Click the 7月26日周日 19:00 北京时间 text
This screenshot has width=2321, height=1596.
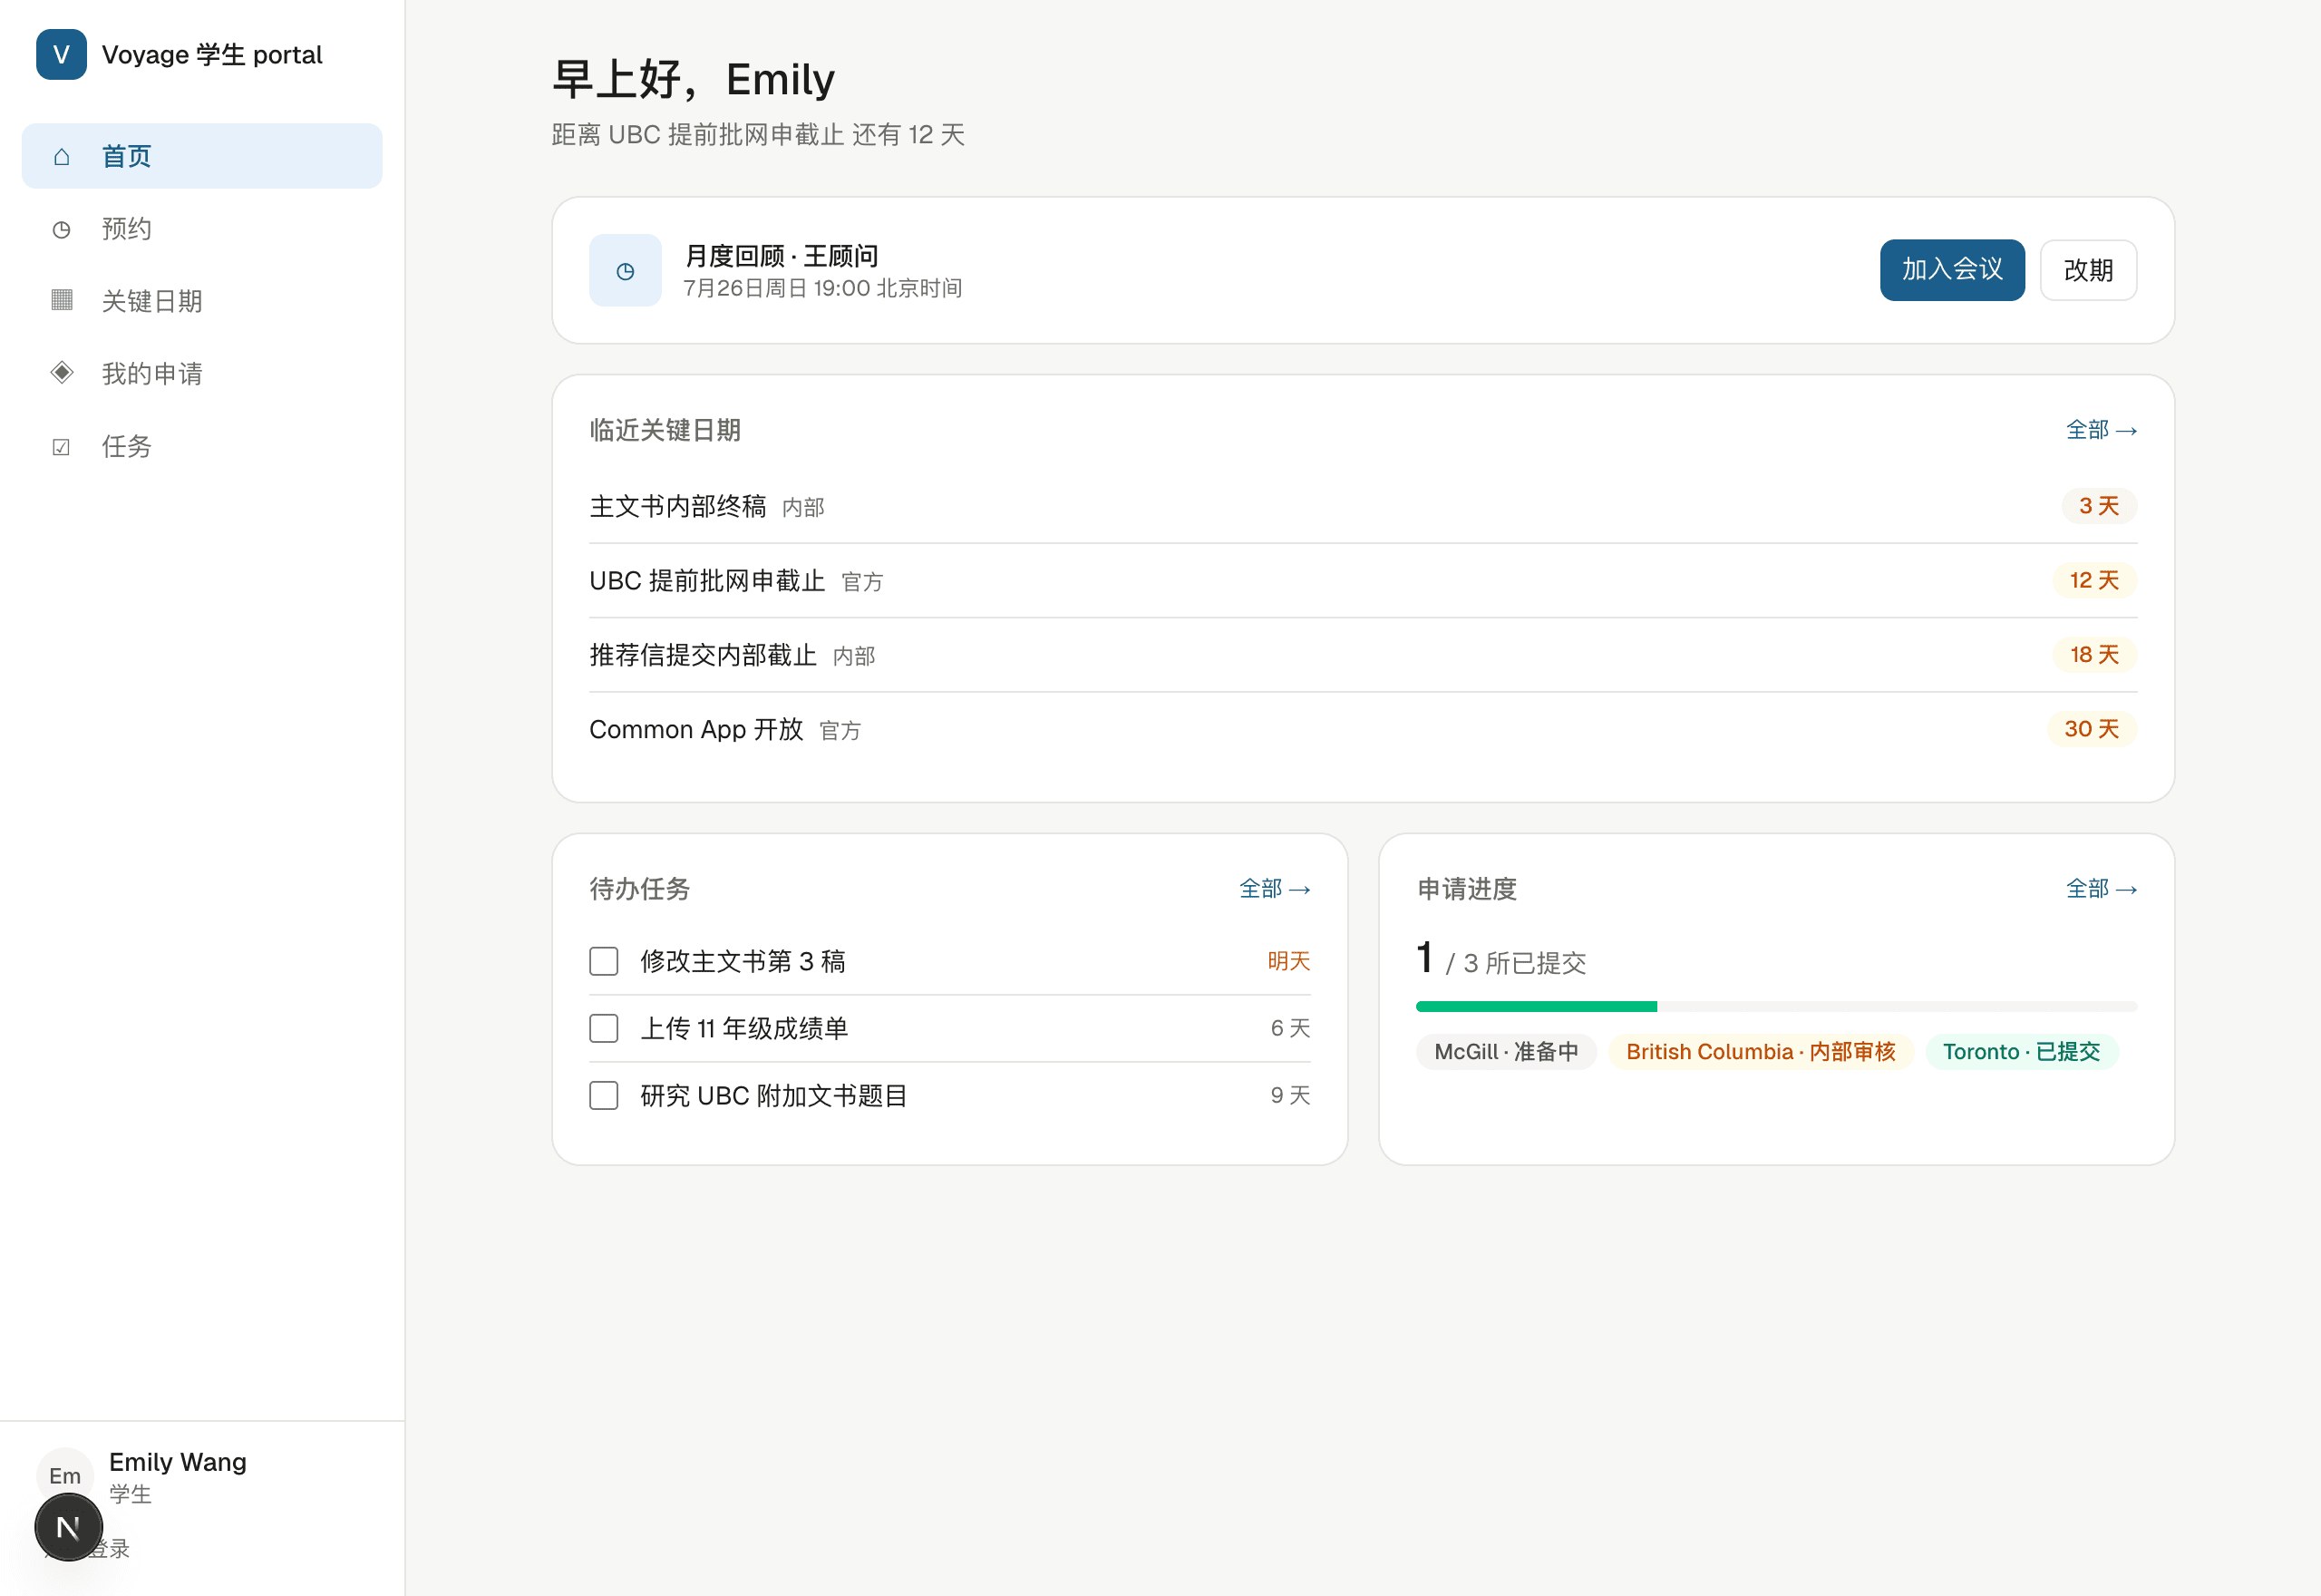(821, 288)
